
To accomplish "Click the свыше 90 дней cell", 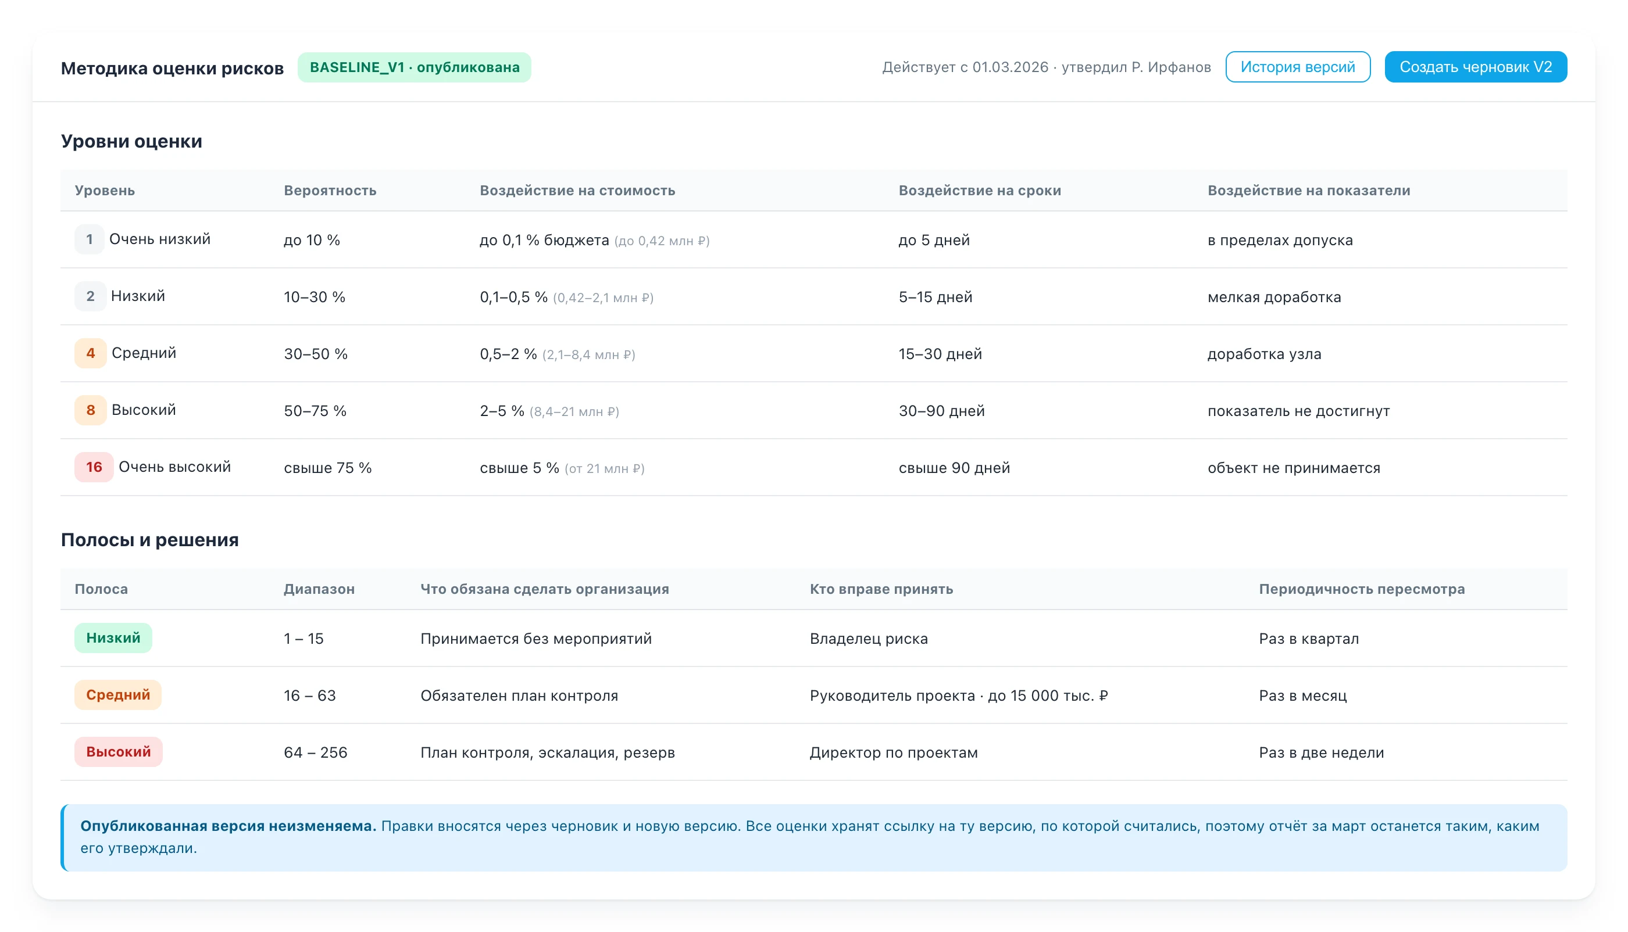I will coord(954,468).
